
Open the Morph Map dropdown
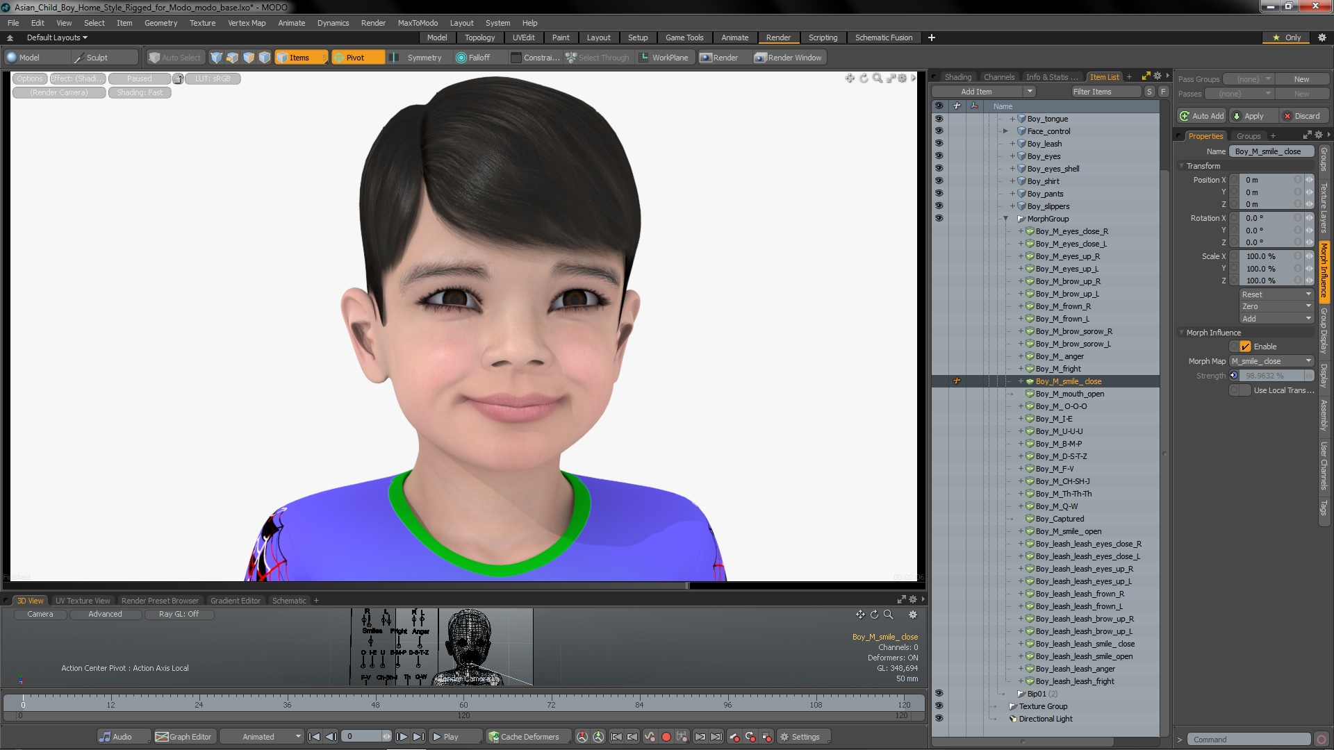tap(1271, 361)
